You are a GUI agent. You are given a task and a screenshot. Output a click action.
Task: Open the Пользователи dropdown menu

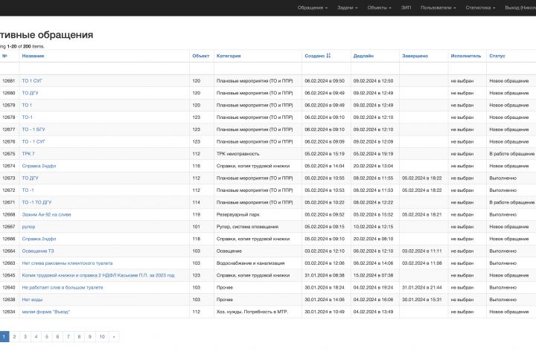click(438, 7)
